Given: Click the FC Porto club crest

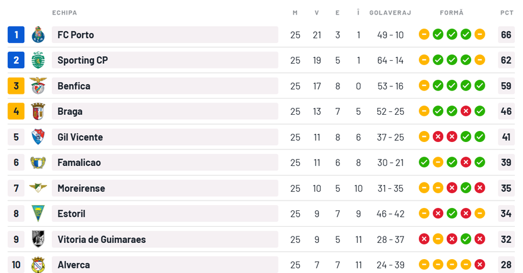Looking at the screenshot, I should point(38,35).
